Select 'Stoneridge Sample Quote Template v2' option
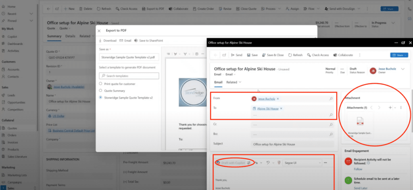Image resolution: width=413 pixels, height=190 pixels. tap(101, 98)
